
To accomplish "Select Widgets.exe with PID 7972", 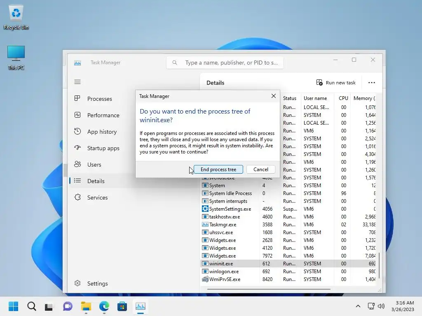I will tap(288, 256).
